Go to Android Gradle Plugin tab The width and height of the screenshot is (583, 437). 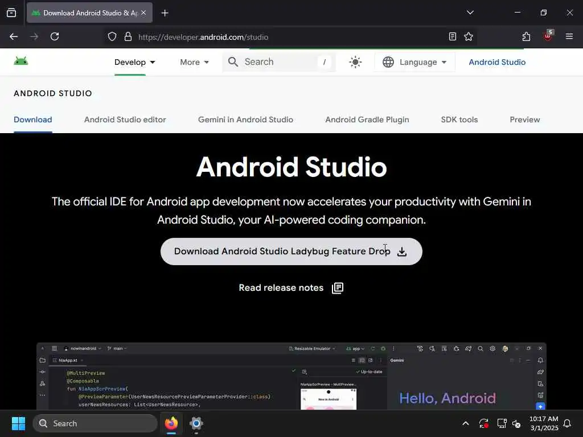[x=367, y=119]
